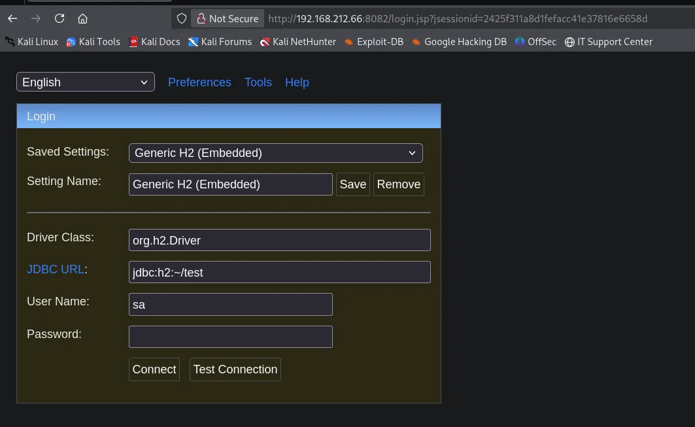Click the Password input field

click(231, 337)
